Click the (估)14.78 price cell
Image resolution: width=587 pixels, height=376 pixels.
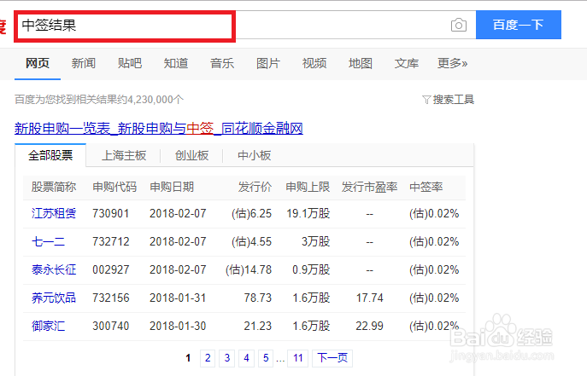(x=249, y=269)
